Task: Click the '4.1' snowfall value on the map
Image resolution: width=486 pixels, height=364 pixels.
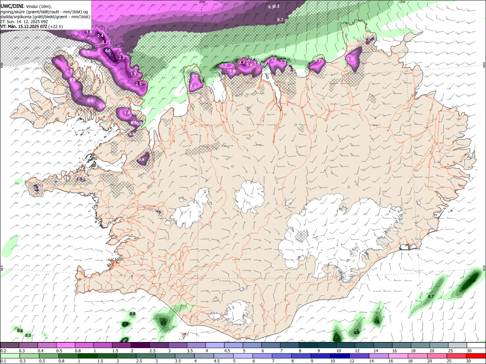Action: coord(107,50)
